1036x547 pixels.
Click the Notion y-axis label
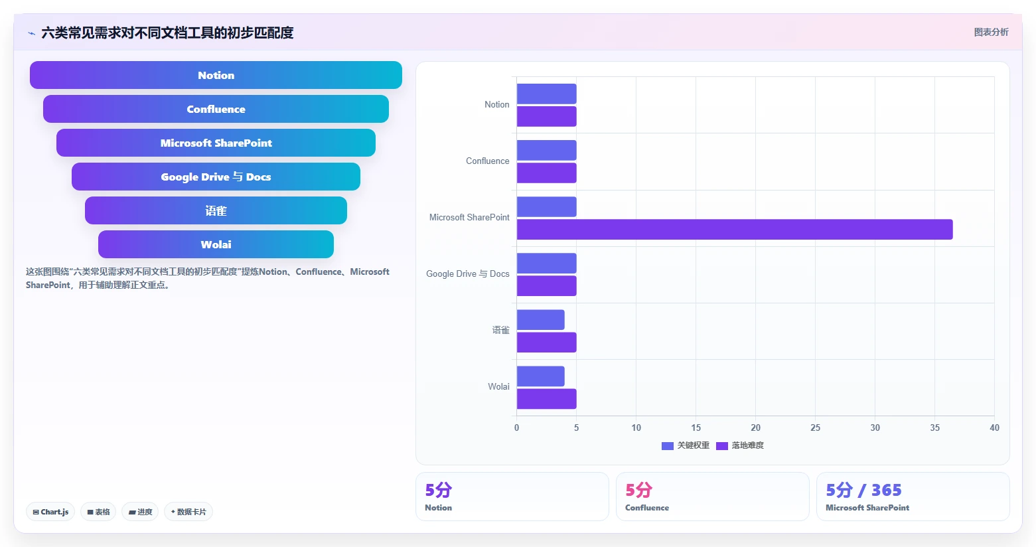(x=496, y=105)
